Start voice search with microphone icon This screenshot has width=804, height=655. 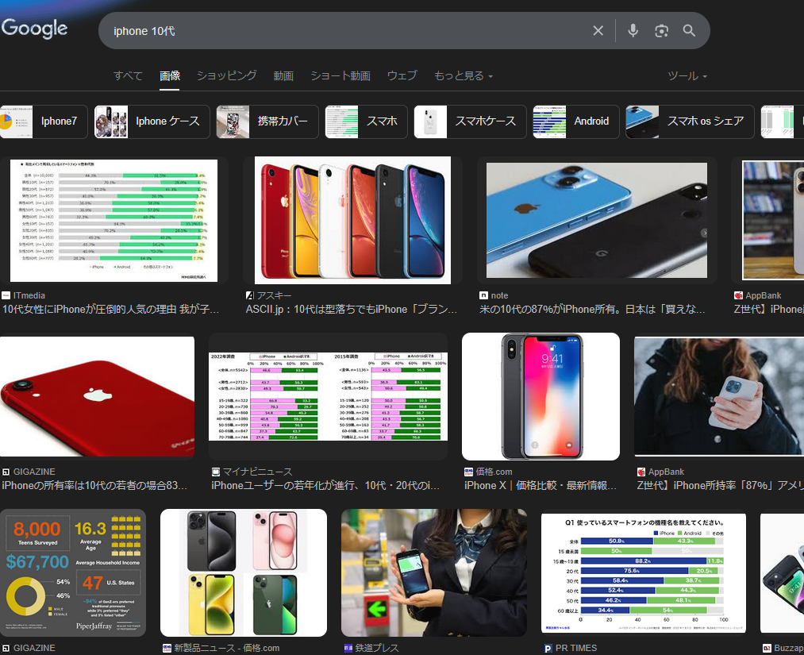633,31
